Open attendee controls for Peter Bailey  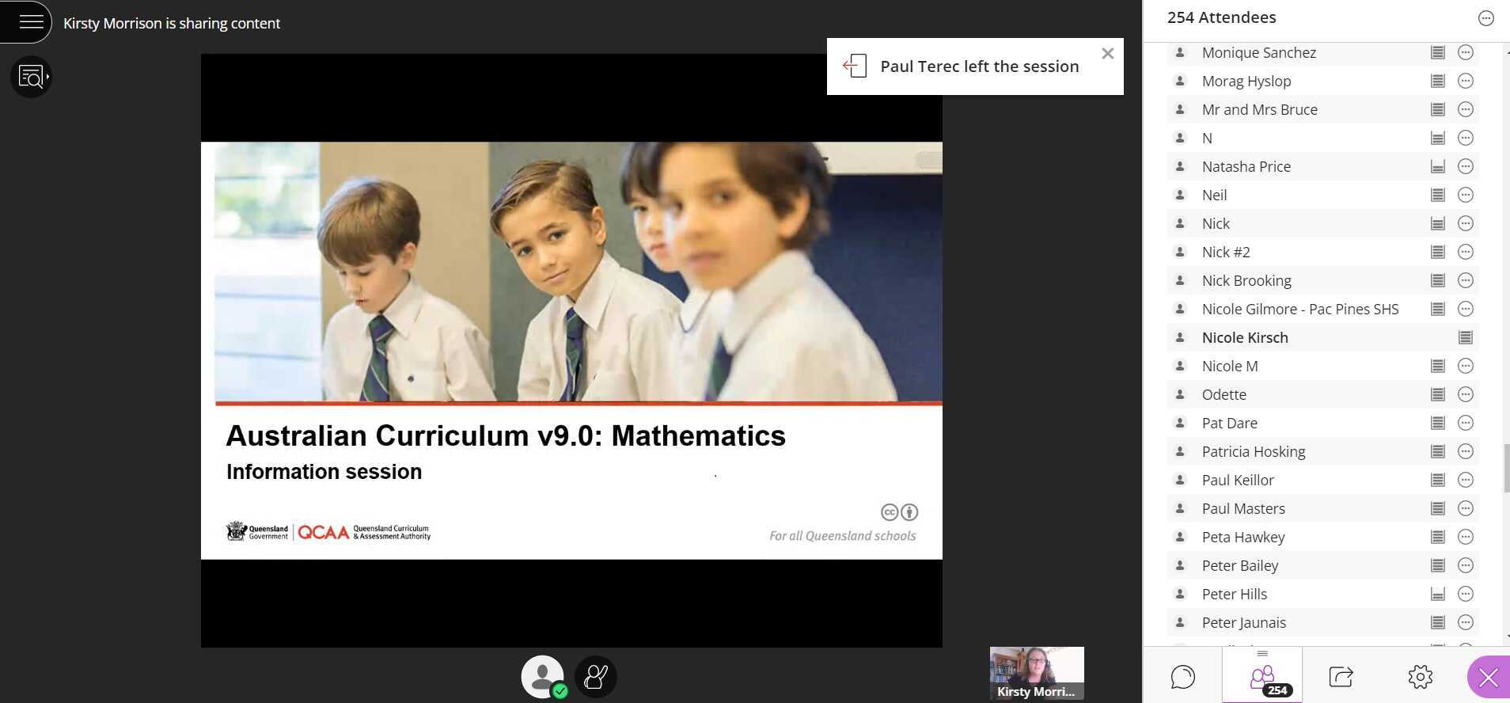1466,565
